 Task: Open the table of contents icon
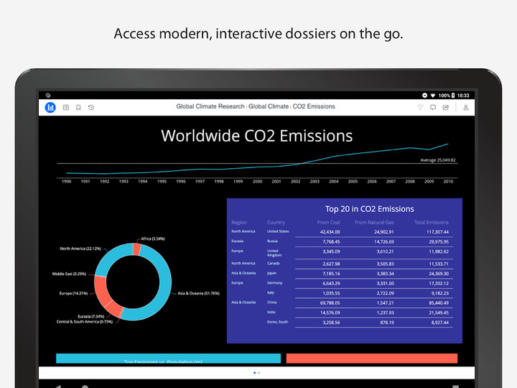click(65, 107)
